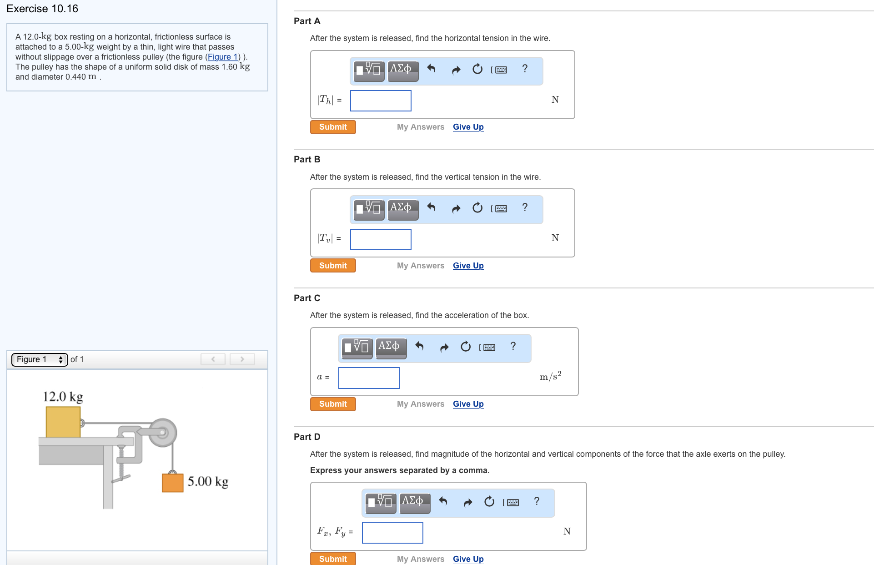Open the Figure 1 selector dropdown
874x565 pixels.
tap(40, 359)
